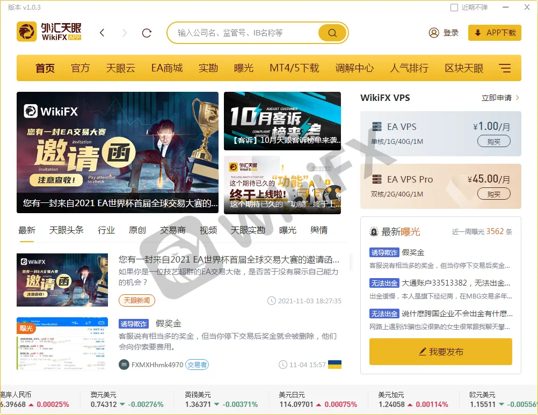Buy EA VPS at ¥1.00/月

click(494, 141)
